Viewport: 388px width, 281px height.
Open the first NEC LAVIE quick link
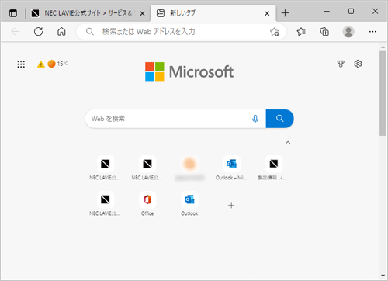coord(105,168)
